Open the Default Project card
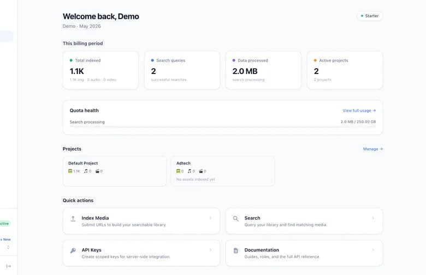This screenshot has height=275, width=426. [x=115, y=171]
